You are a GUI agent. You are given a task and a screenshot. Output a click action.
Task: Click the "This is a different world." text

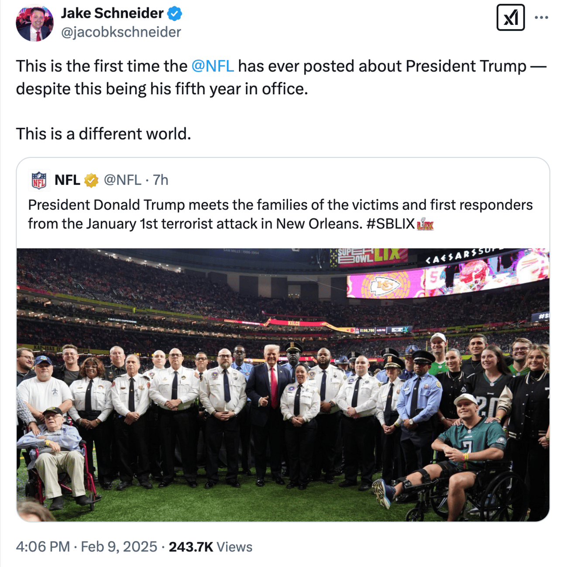[x=103, y=134]
